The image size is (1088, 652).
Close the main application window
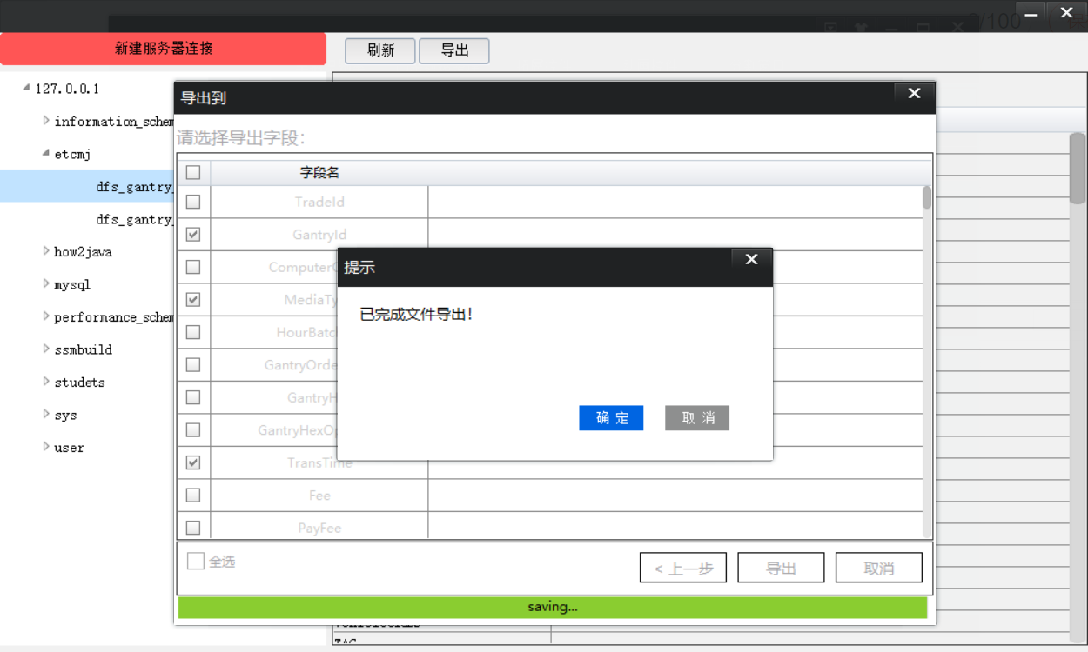[1067, 13]
